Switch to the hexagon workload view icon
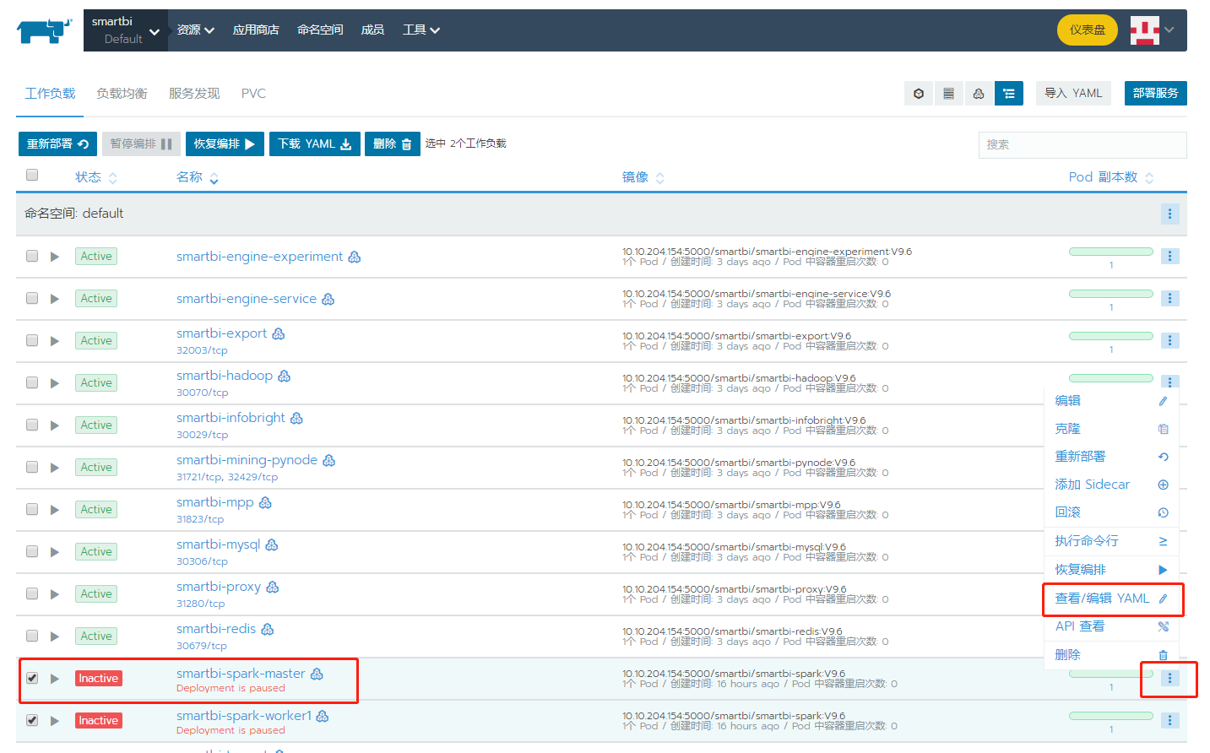Image resolution: width=1210 pixels, height=753 pixels. (x=919, y=94)
